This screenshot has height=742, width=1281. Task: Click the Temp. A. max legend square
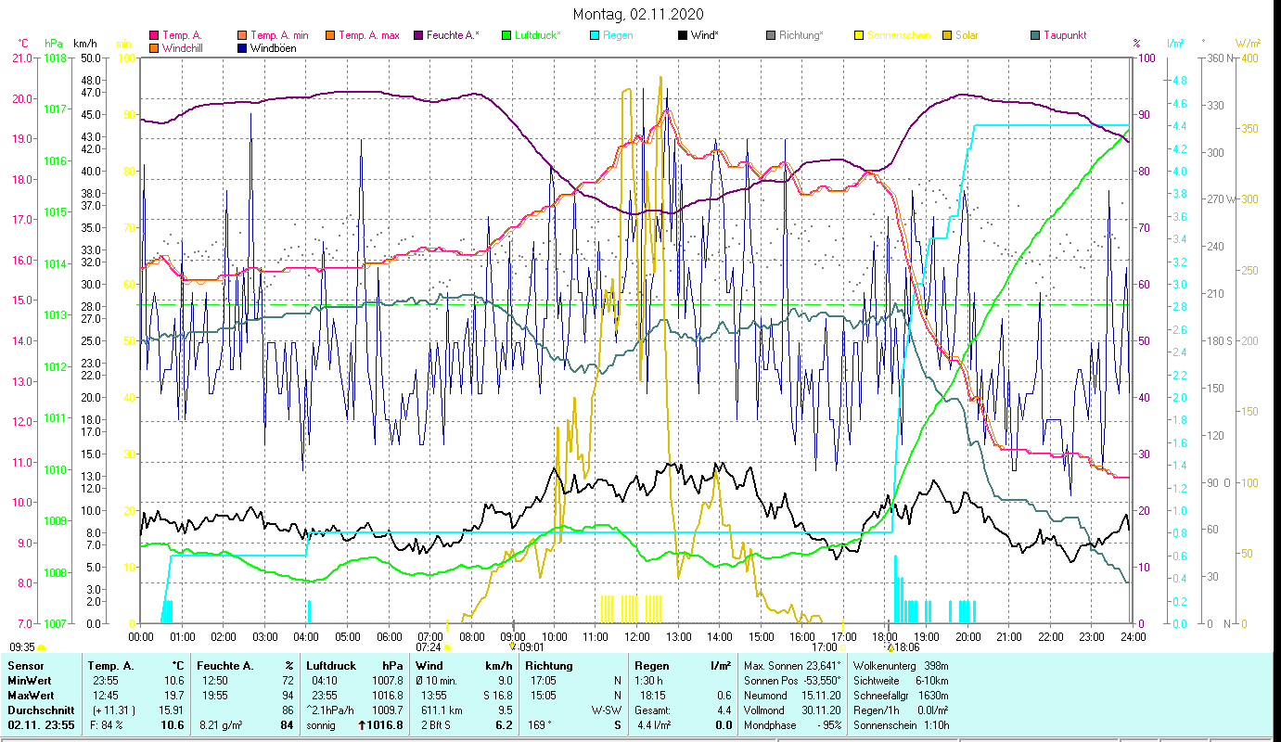(x=330, y=36)
